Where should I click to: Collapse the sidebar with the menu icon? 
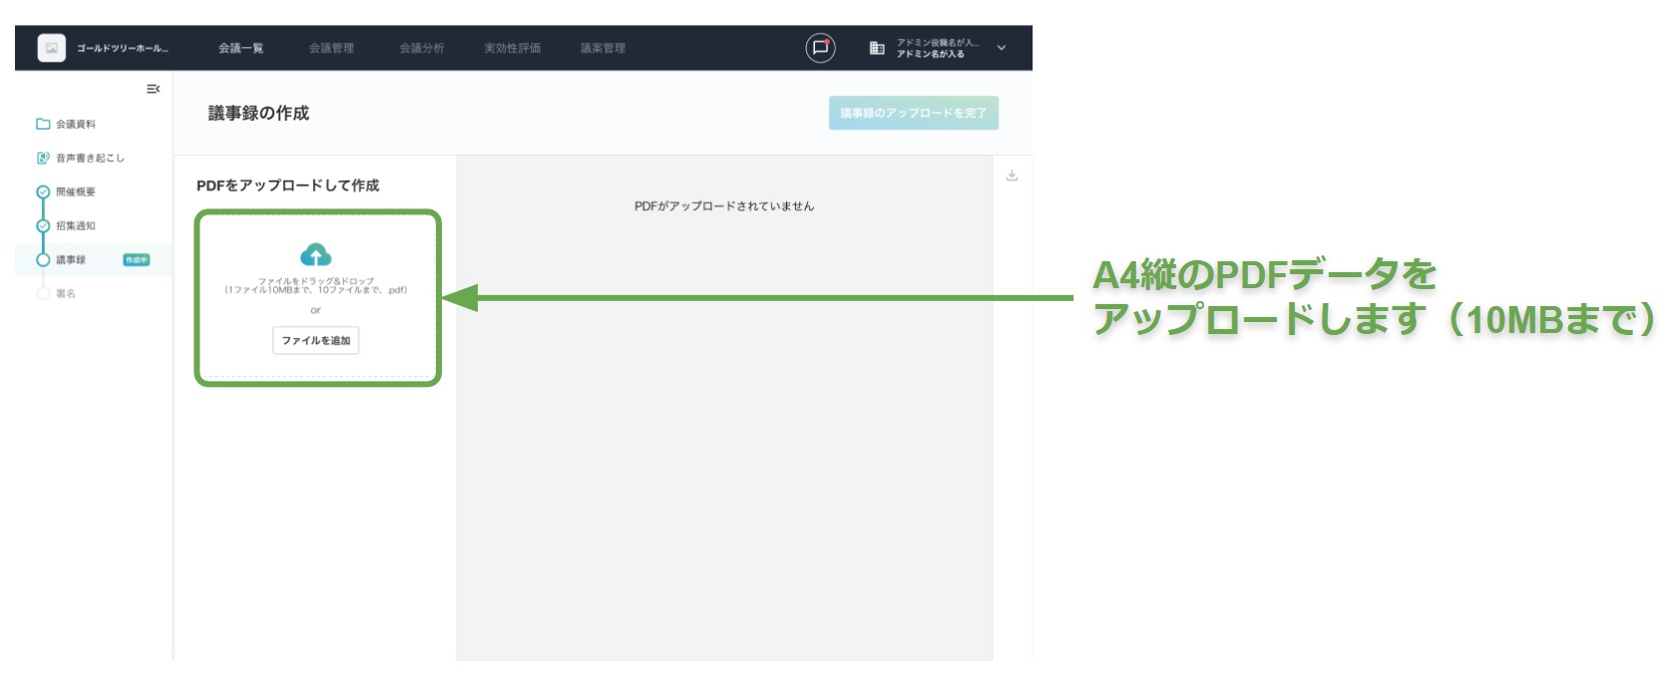click(x=153, y=89)
